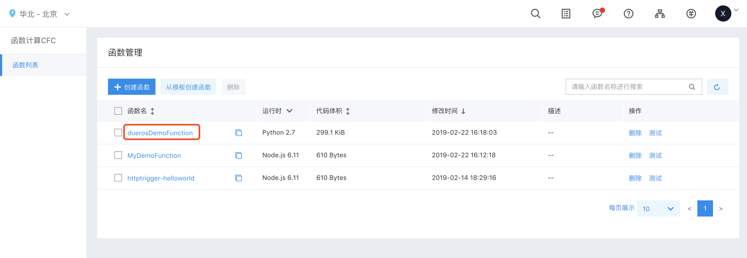
Task: Click the 299.1 KiB size cell
Action: point(331,133)
